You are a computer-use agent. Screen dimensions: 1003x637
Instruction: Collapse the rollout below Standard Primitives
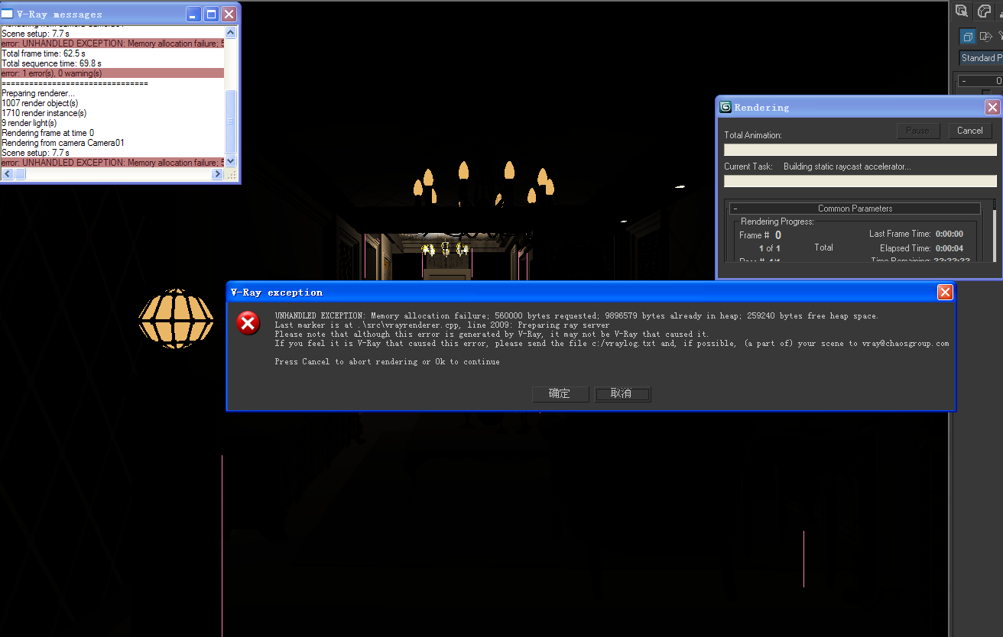[980, 80]
